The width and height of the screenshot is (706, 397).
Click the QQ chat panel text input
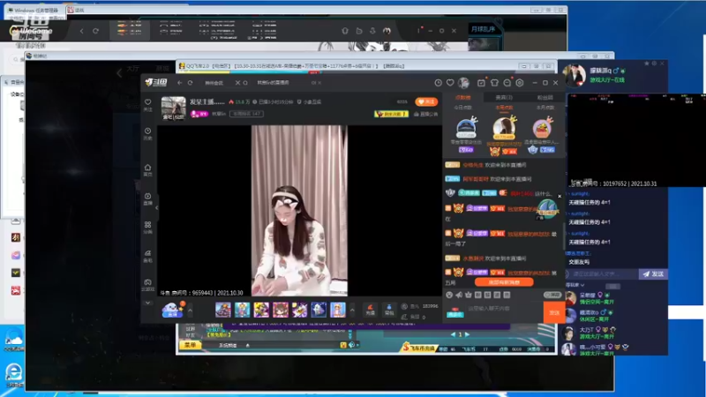tap(604, 273)
